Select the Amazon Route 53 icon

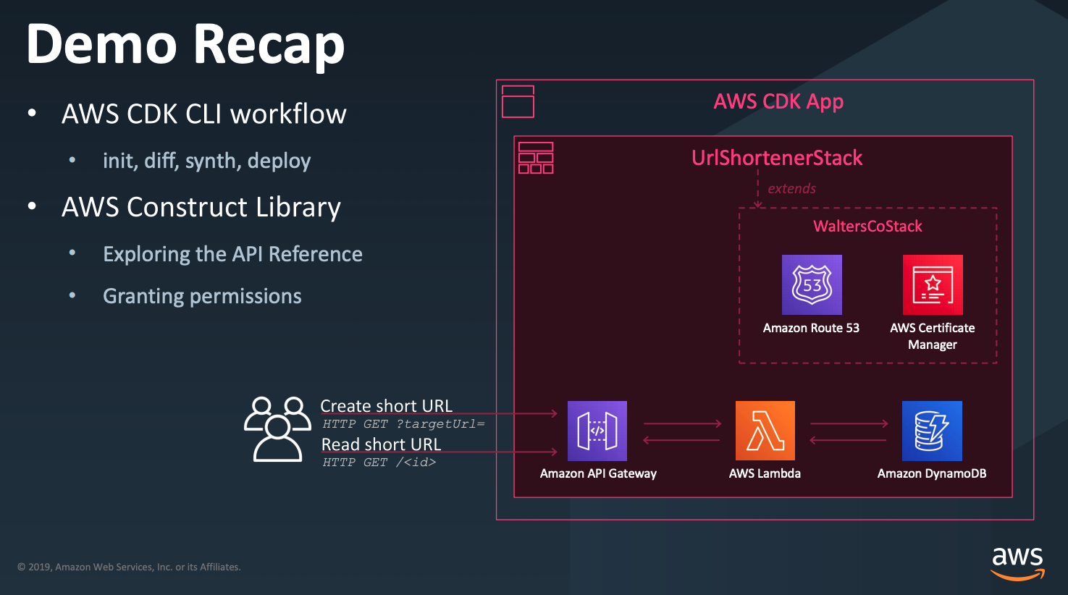811,284
